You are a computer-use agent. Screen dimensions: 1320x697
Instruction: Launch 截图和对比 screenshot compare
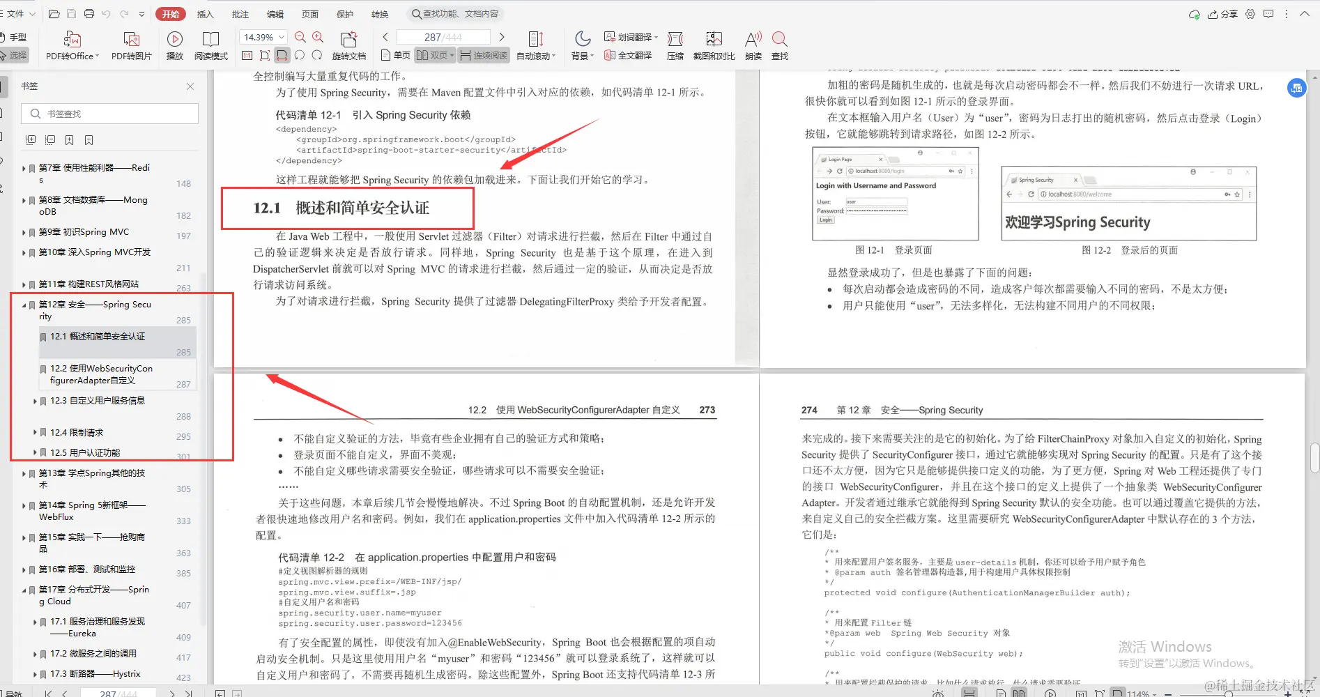click(x=713, y=45)
